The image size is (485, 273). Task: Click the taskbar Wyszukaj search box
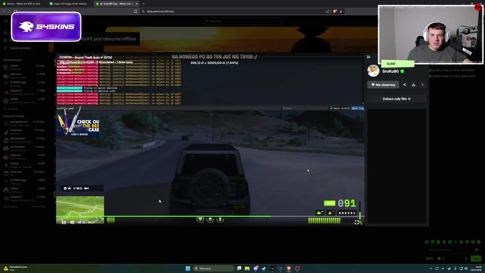pos(213,268)
